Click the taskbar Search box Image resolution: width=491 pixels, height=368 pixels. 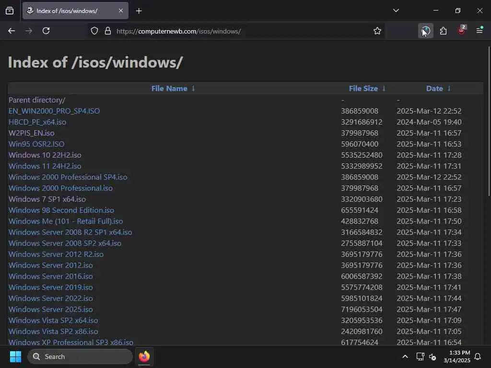click(80, 356)
